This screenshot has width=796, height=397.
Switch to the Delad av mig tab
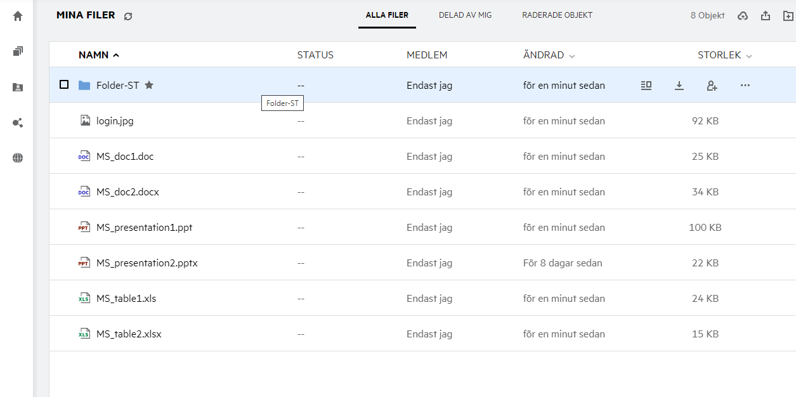[465, 15]
